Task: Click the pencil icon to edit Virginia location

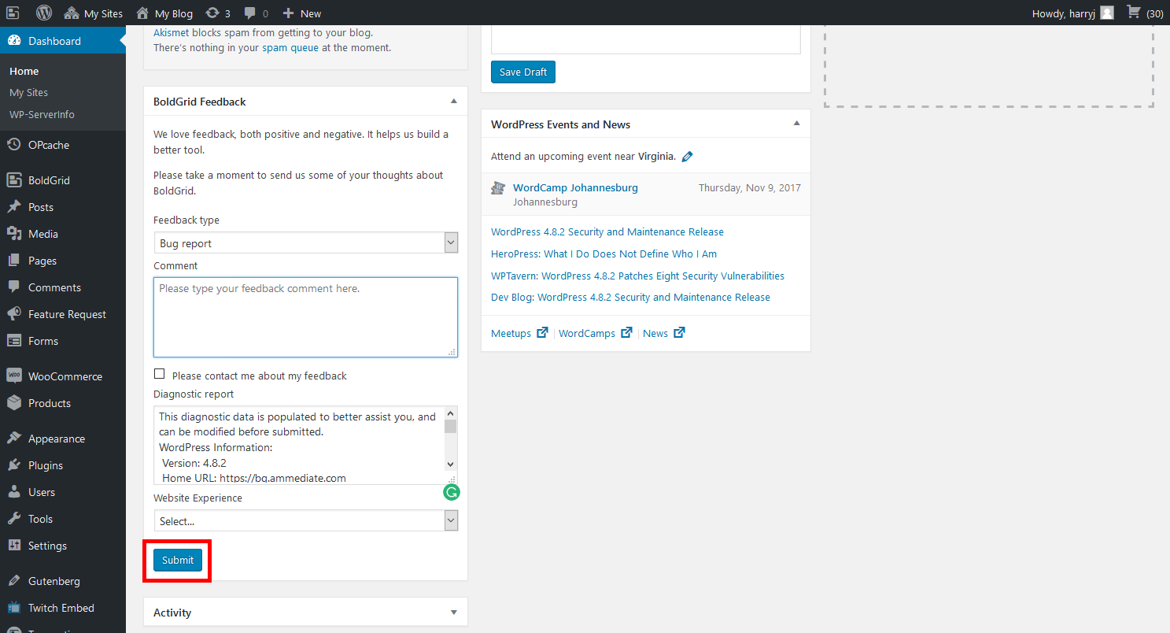Action: pyautogui.click(x=687, y=157)
